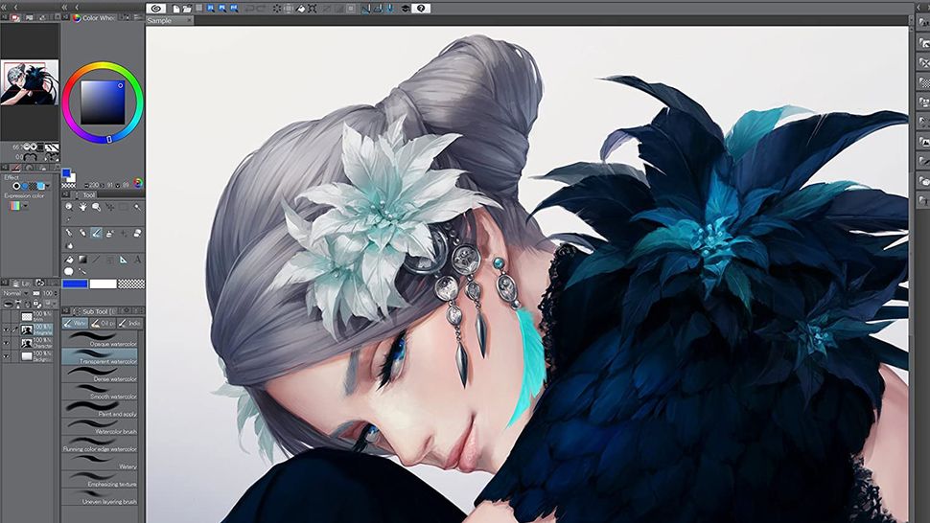Click the Clear (dotted circle) toolbar icon
The height and width of the screenshot is (523, 930).
(277, 9)
